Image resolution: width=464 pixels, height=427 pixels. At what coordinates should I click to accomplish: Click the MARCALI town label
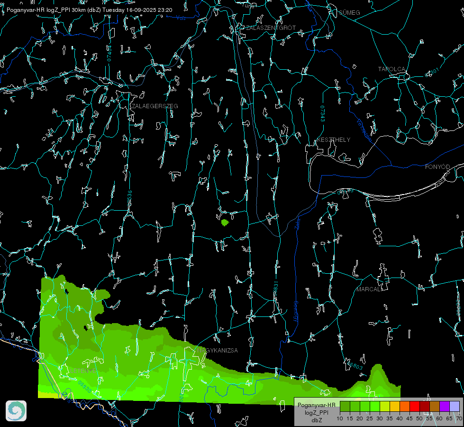(x=369, y=289)
